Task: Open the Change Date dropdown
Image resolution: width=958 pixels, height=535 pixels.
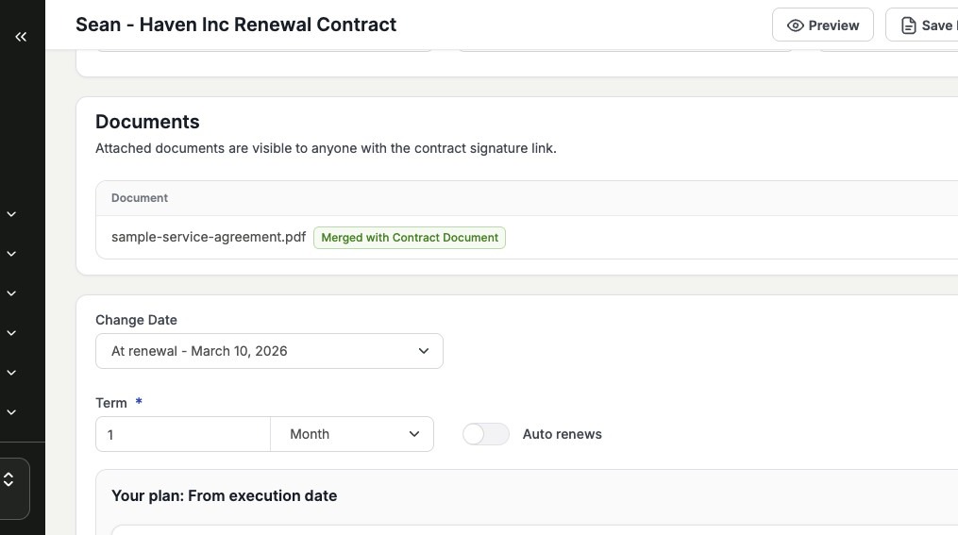Action: (269, 351)
